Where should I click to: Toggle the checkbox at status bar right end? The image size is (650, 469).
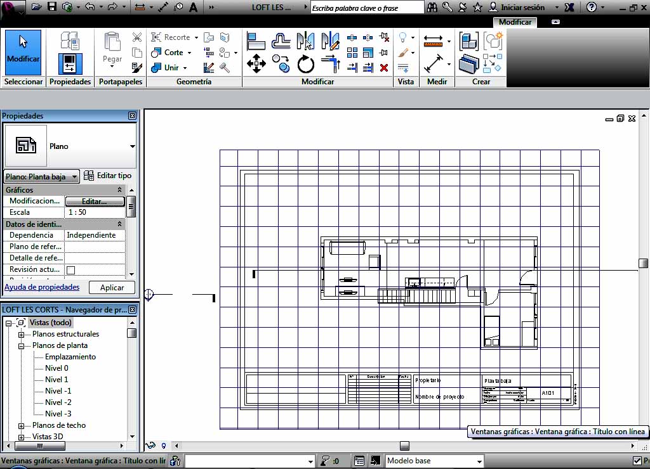coord(637,461)
